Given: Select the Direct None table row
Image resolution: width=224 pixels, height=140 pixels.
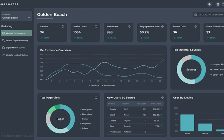Looking at the screenshot, I should (x=135, y=115).
